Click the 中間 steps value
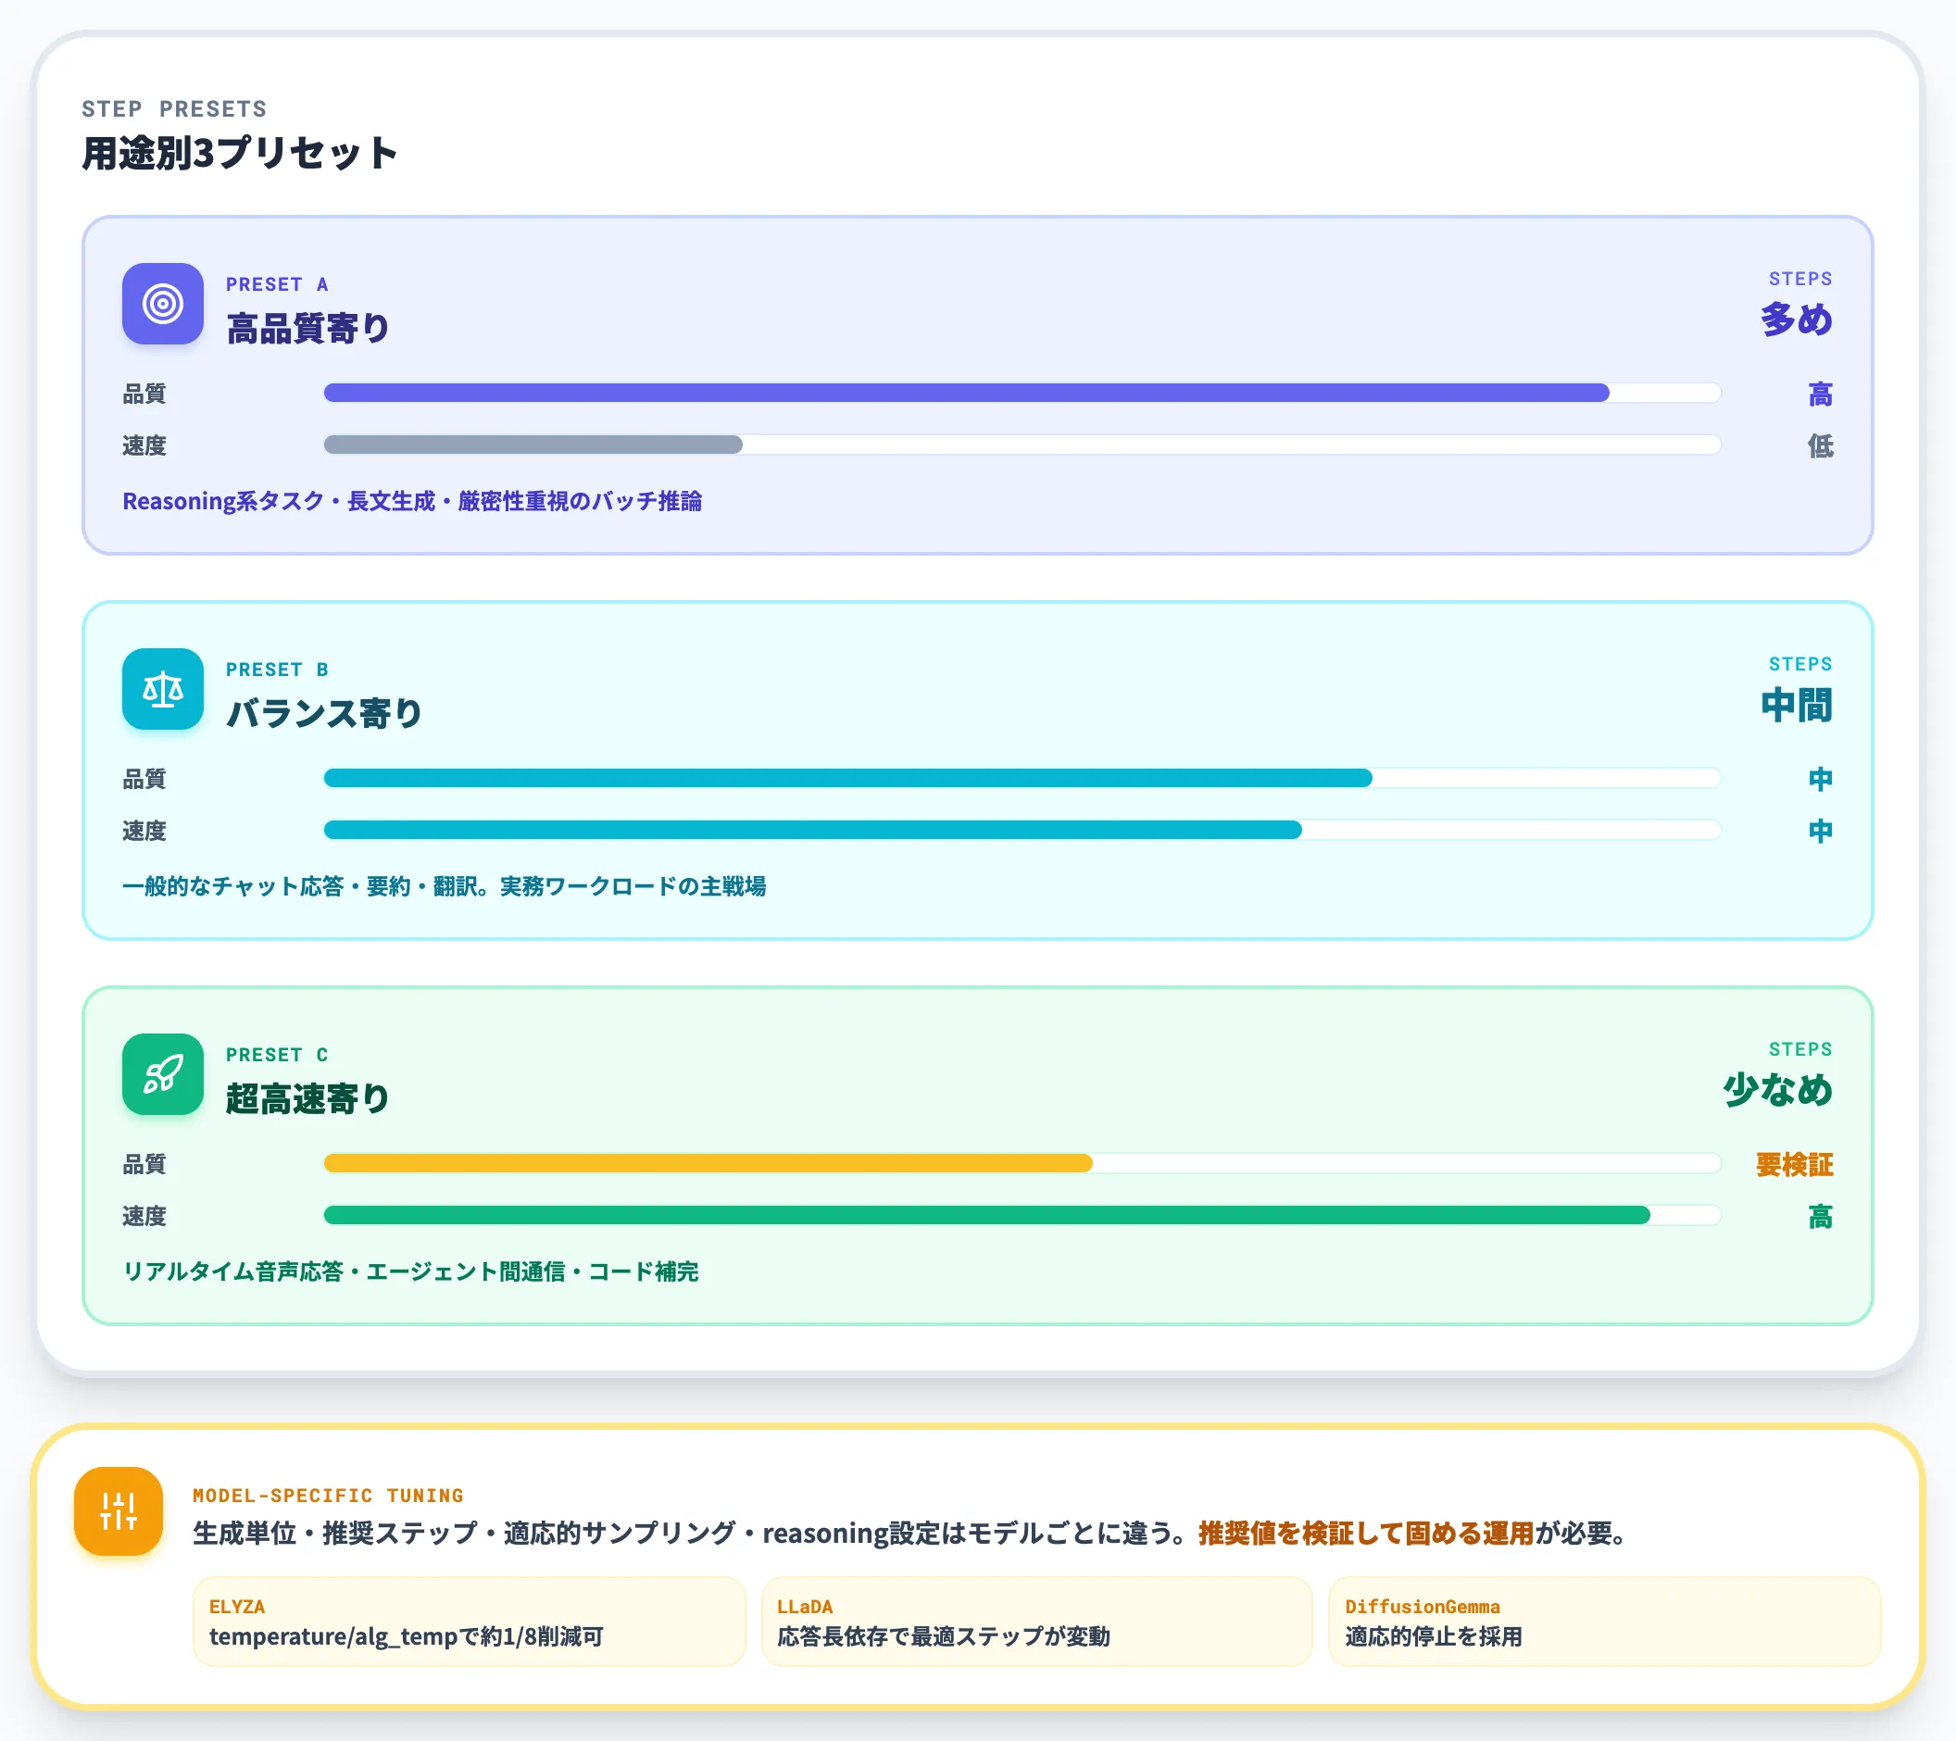 click(1796, 705)
